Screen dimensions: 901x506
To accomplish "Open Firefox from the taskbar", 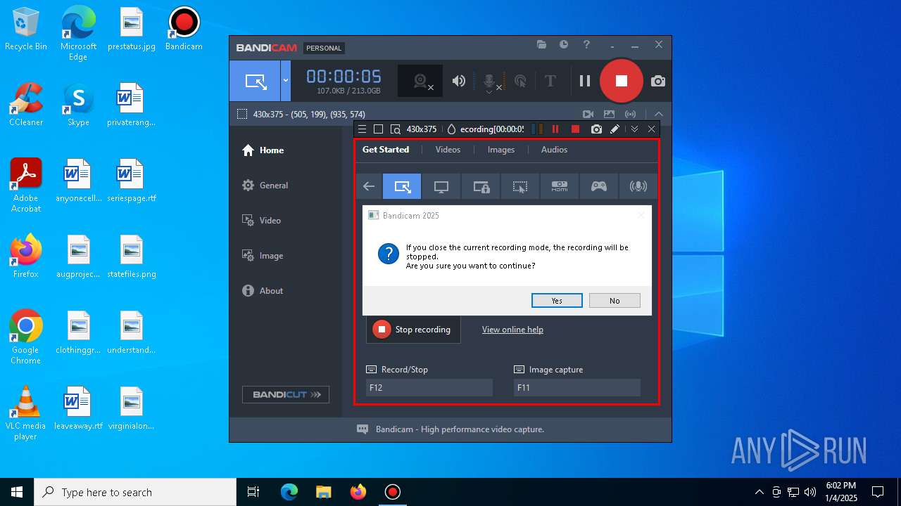I will pyautogui.click(x=358, y=492).
